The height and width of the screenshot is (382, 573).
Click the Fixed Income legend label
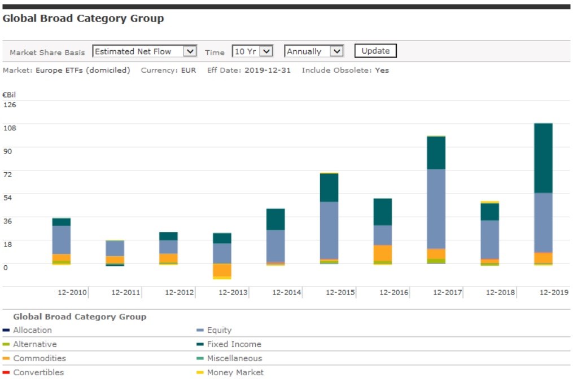[234, 344]
